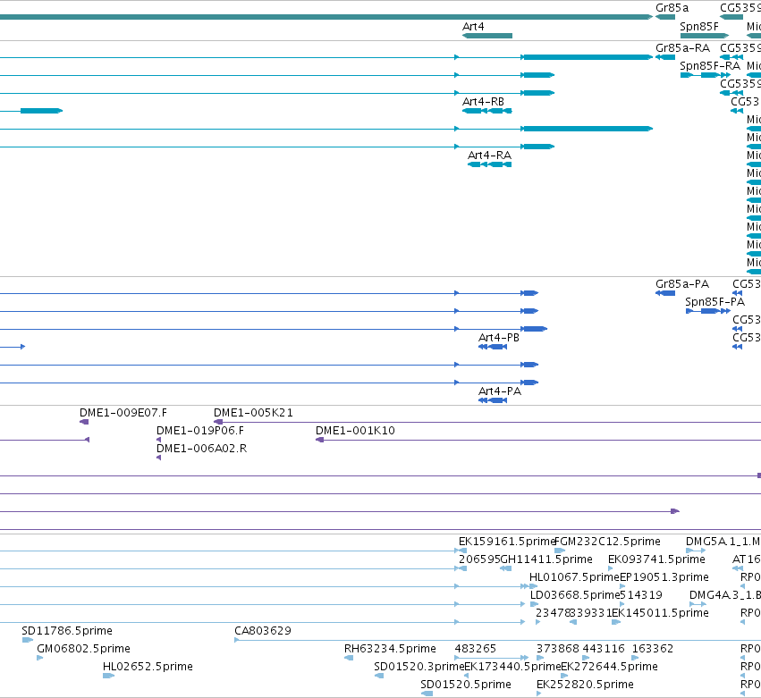Click the GH11411.5prime EST label

[x=546, y=559]
